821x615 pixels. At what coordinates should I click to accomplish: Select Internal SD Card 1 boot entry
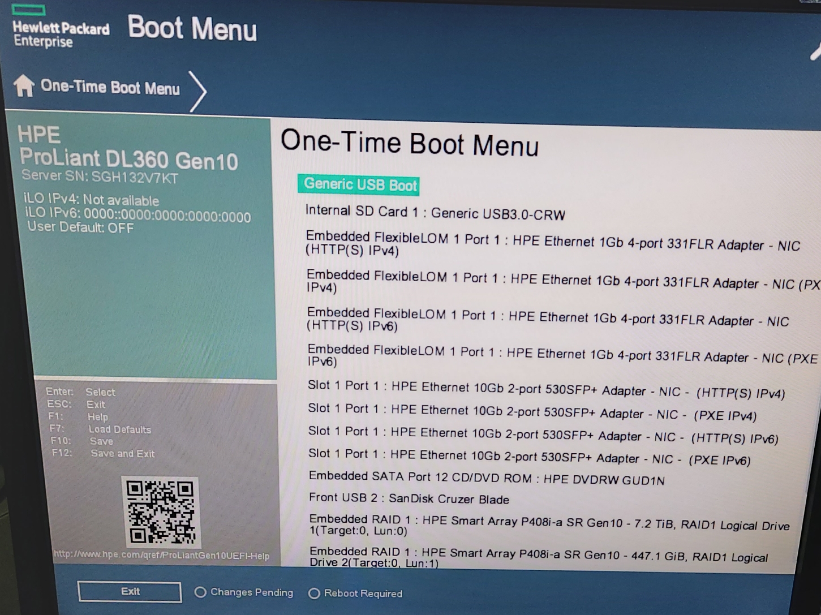tap(435, 213)
